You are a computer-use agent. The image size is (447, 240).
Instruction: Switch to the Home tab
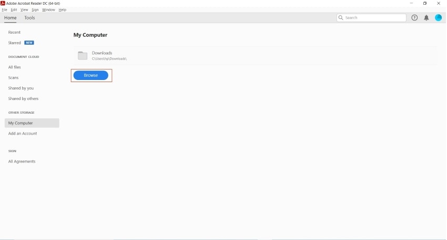tap(11, 18)
